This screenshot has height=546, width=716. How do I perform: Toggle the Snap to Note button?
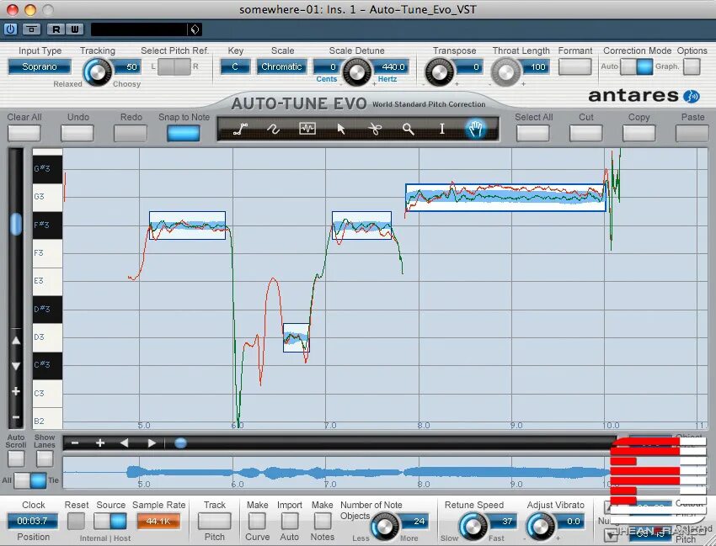[x=183, y=133]
